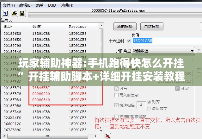Screen dimensions: 202x139
Task: Click the horizontal scrollbar right arrow
Action: [95, 136]
